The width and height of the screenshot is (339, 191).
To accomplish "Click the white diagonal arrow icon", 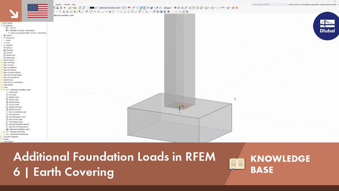I will point(14,14).
